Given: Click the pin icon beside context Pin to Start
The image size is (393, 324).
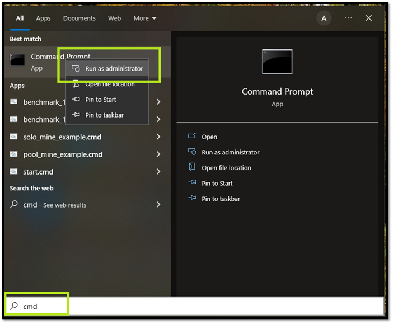Looking at the screenshot, I should [x=76, y=99].
